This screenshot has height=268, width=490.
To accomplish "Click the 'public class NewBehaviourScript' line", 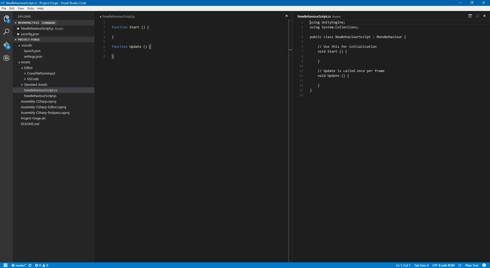I will 358,37.
